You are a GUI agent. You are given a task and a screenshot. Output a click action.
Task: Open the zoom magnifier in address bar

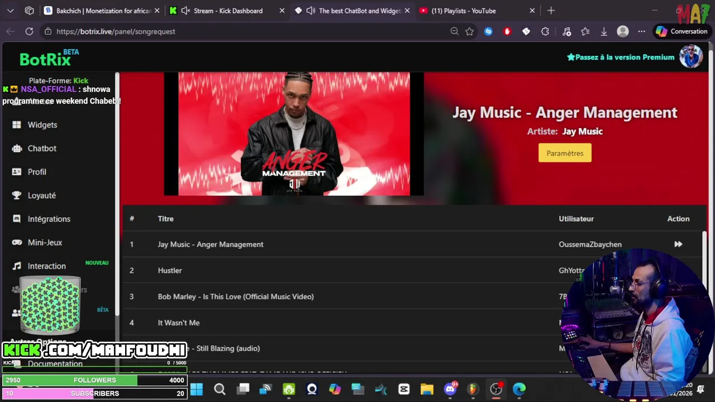pos(454,31)
